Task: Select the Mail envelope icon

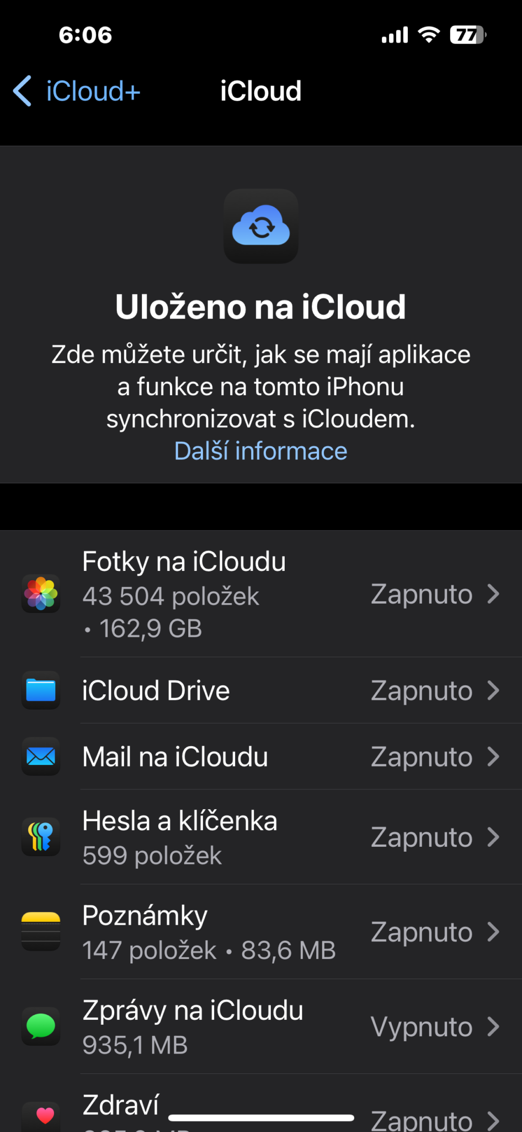Action: [41, 757]
